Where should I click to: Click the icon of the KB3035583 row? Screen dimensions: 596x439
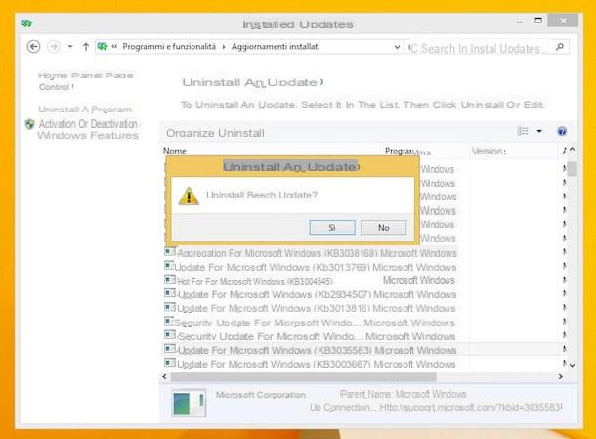170,348
